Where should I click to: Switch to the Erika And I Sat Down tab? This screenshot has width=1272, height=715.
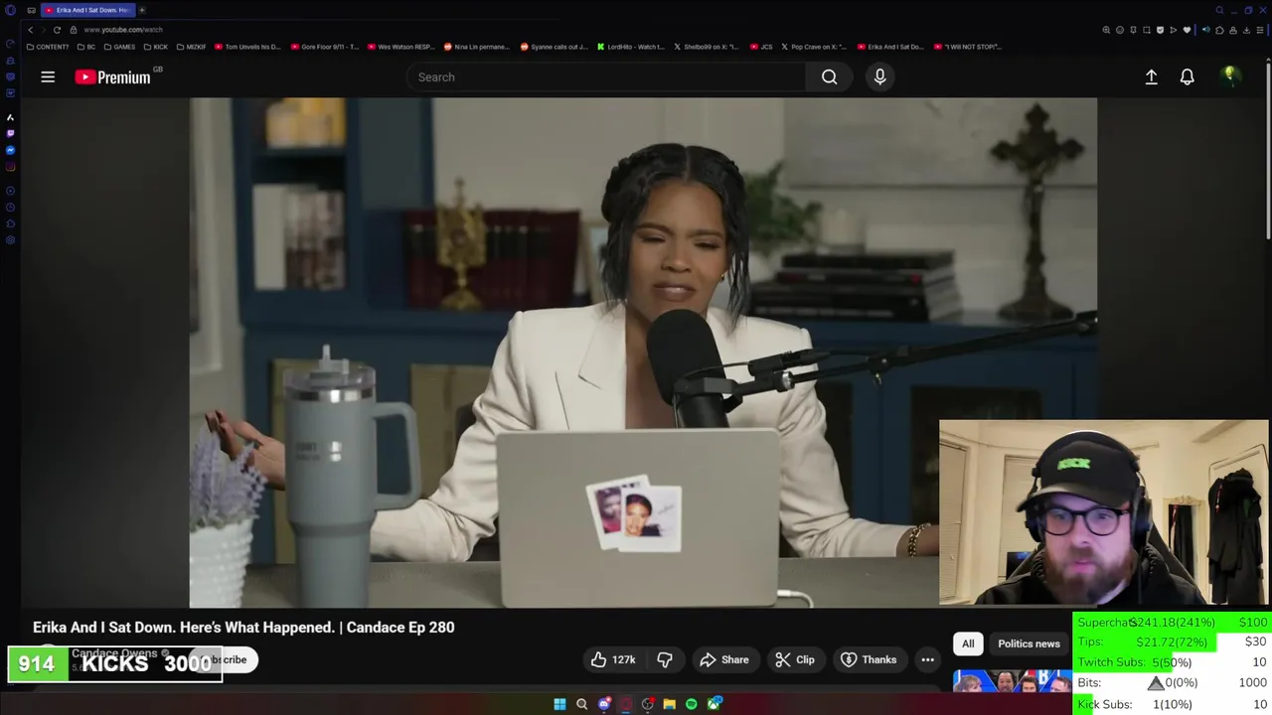(x=87, y=10)
